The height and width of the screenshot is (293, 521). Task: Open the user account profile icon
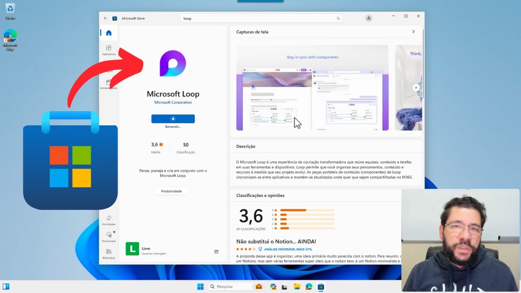[x=369, y=18]
